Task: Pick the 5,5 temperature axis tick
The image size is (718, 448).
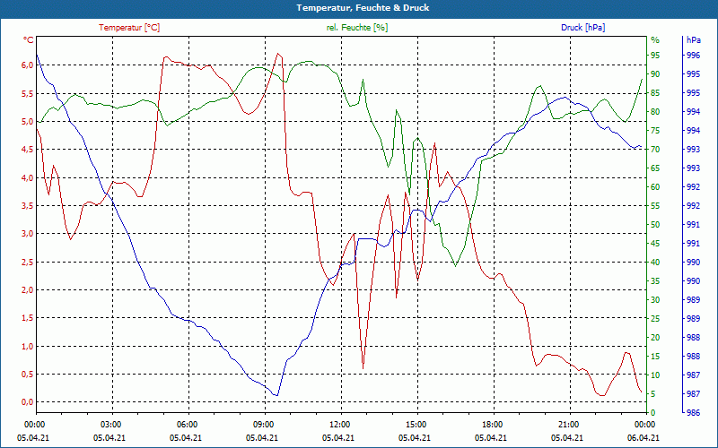Action: point(28,93)
